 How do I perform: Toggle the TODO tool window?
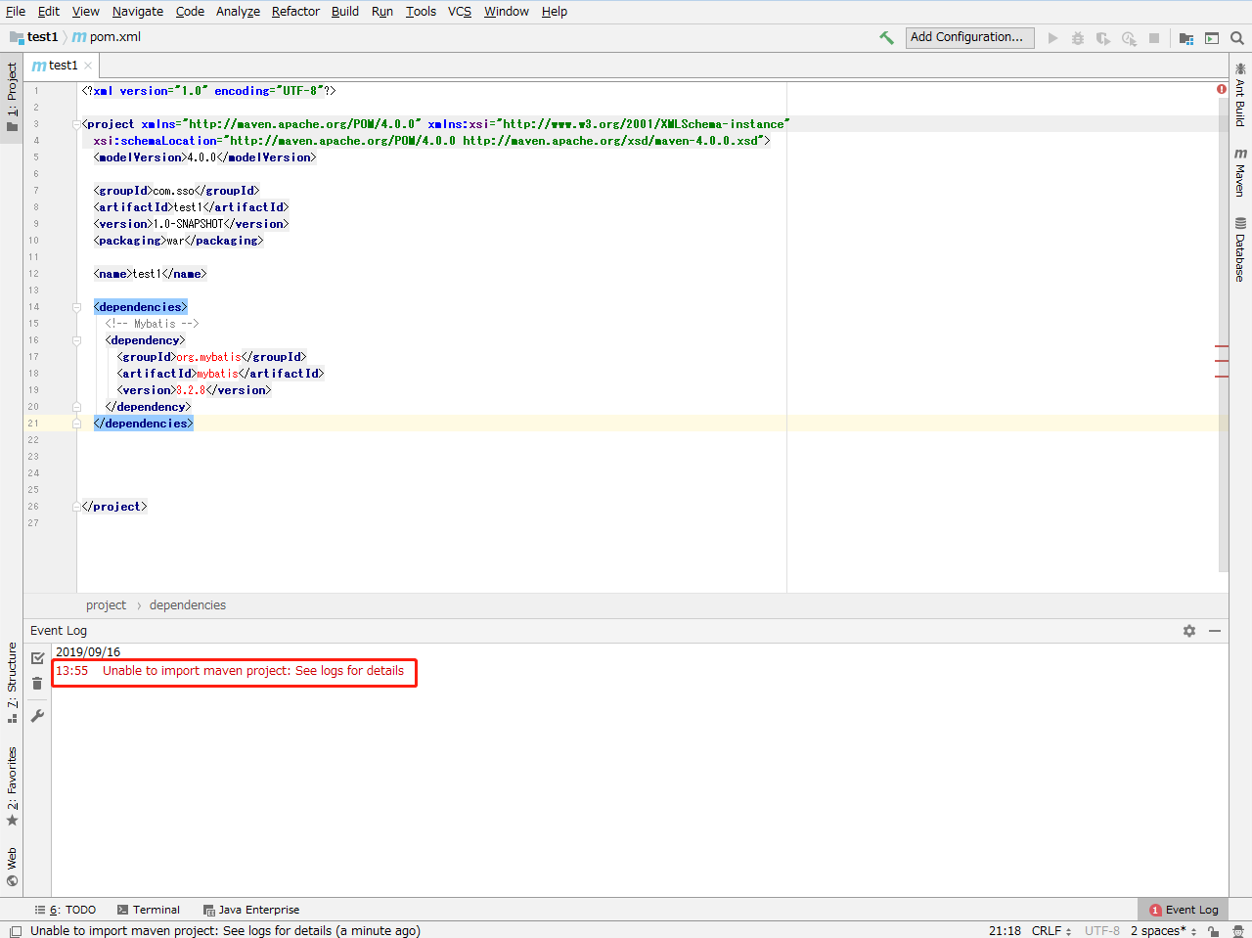pos(67,909)
